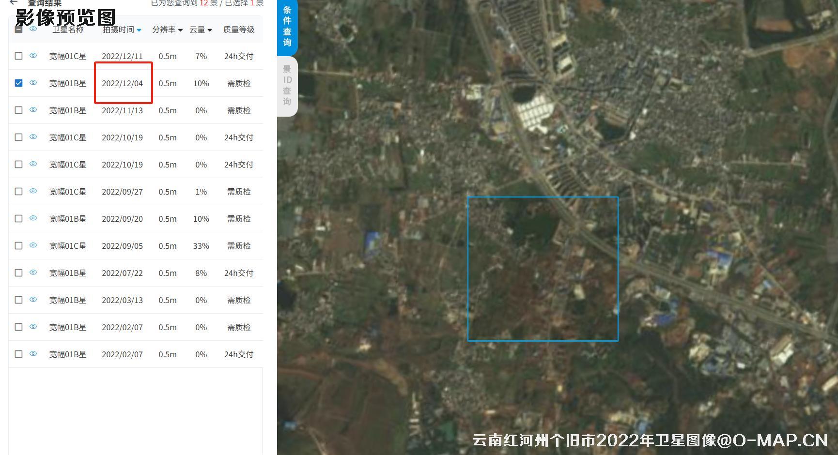Click the master eye icon in the table header
838x455 pixels.
33,29
